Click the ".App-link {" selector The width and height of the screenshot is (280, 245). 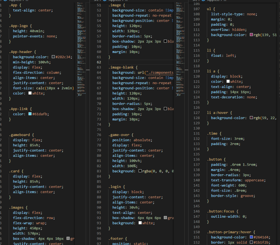click(x=20, y=109)
